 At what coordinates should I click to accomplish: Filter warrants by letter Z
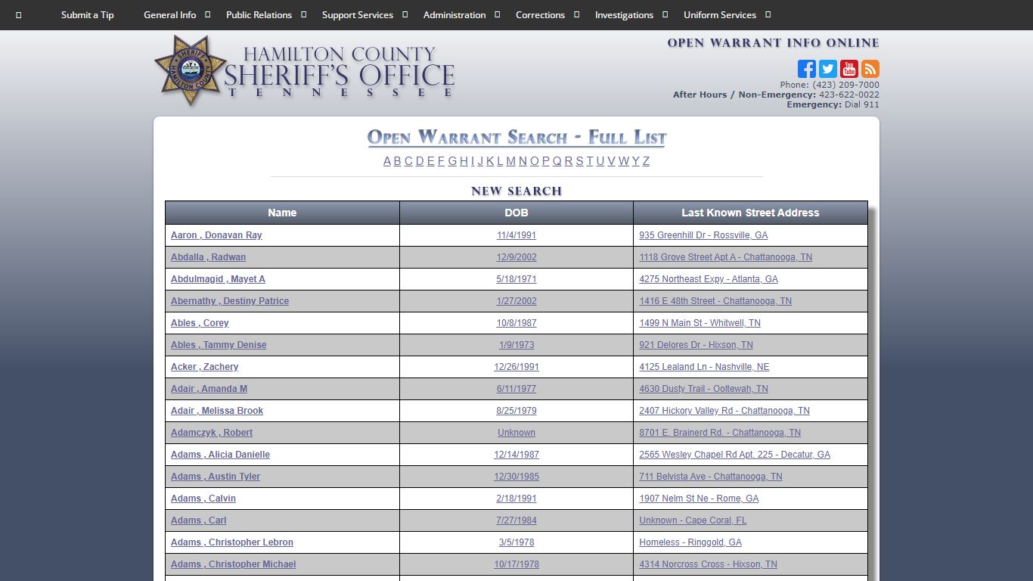[646, 161]
